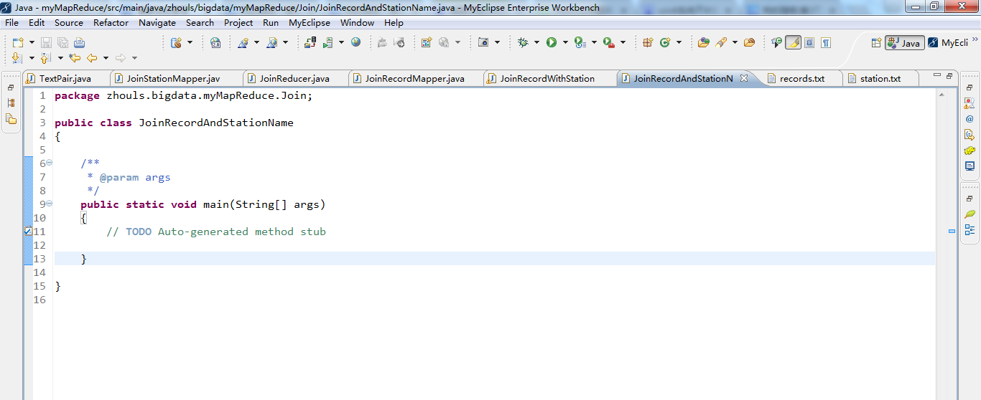Click the Back navigation arrow
981x400 pixels.
[x=92, y=58]
